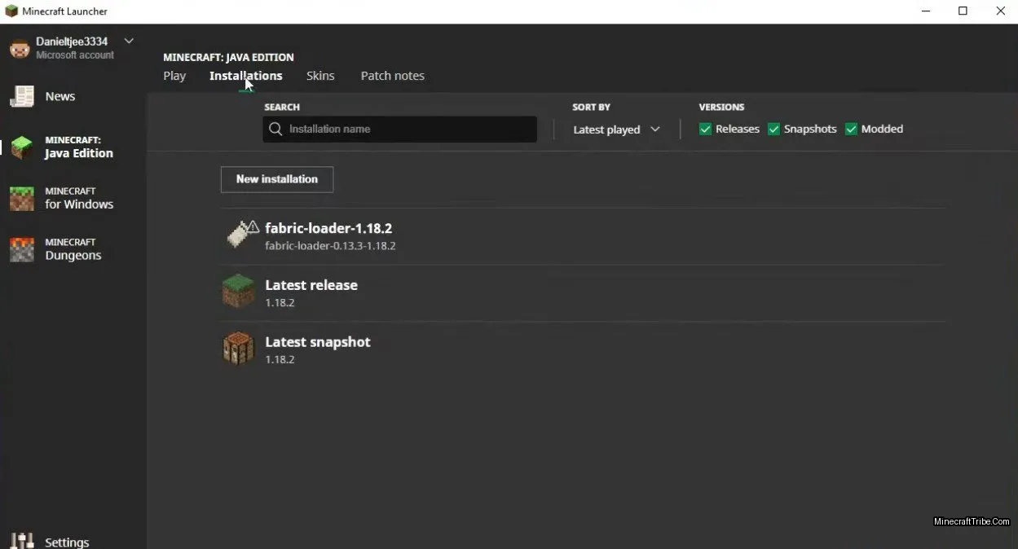Screen dimensions: 1018x549
Task: Toggle the Snapshots checkbox
Action: [x=774, y=129]
